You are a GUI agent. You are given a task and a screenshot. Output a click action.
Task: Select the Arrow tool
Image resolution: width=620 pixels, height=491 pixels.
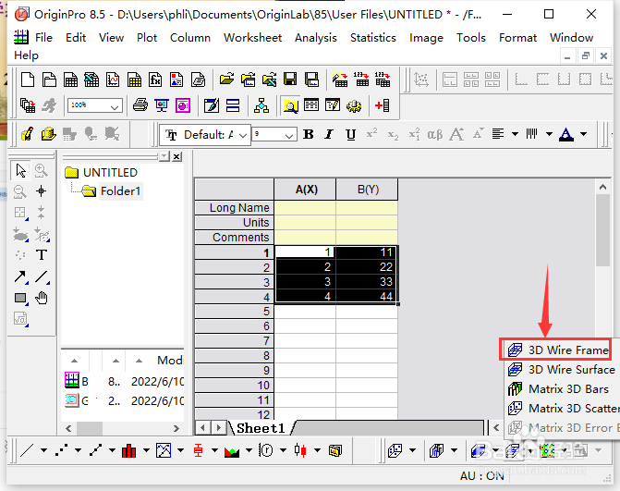coord(20,276)
